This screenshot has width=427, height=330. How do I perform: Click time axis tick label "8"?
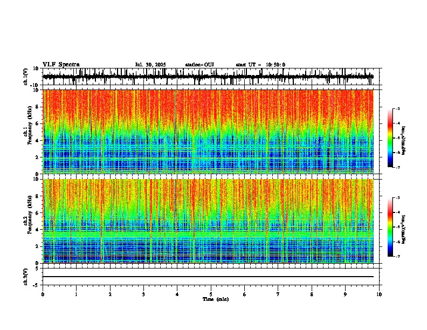312,294
